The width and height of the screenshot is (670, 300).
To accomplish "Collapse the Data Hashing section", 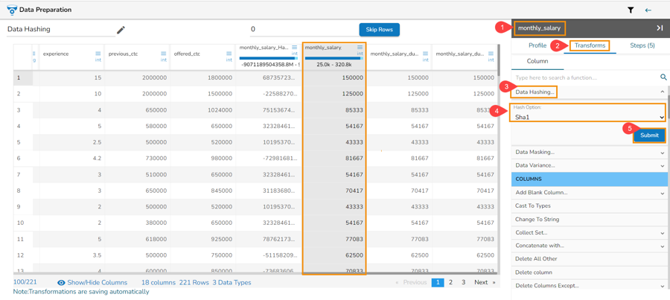I will click(662, 92).
